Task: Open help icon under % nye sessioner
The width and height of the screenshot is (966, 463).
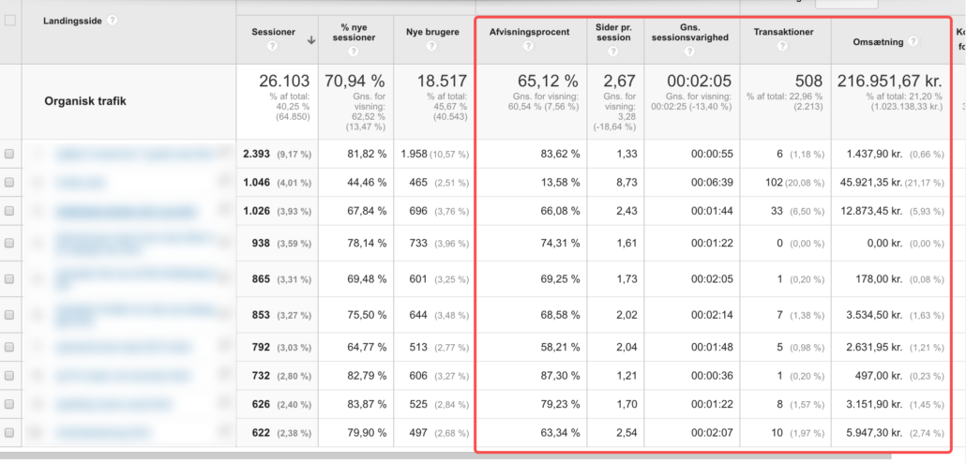Action: [x=353, y=52]
